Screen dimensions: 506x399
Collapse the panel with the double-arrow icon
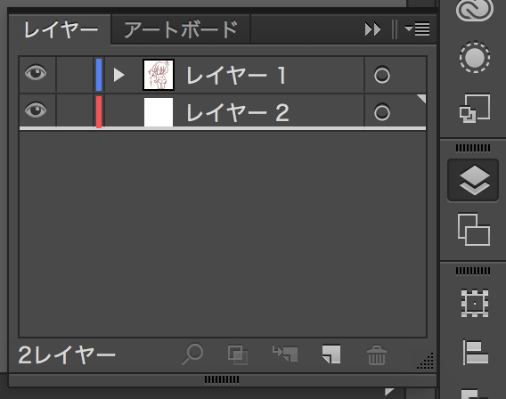[x=372, y=29]
